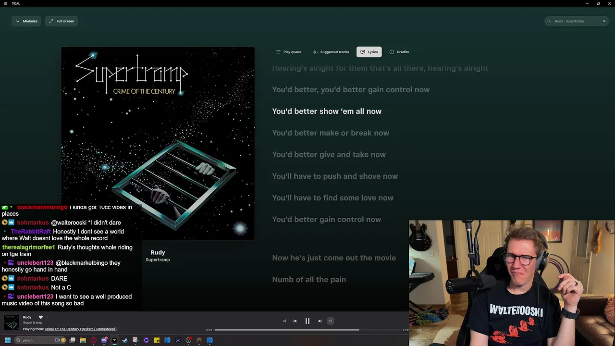Image resolution: width=615 pixels, height=346 pixels.
Task: Click the small album thumbnail in player bar
Action: coord(11,322)
